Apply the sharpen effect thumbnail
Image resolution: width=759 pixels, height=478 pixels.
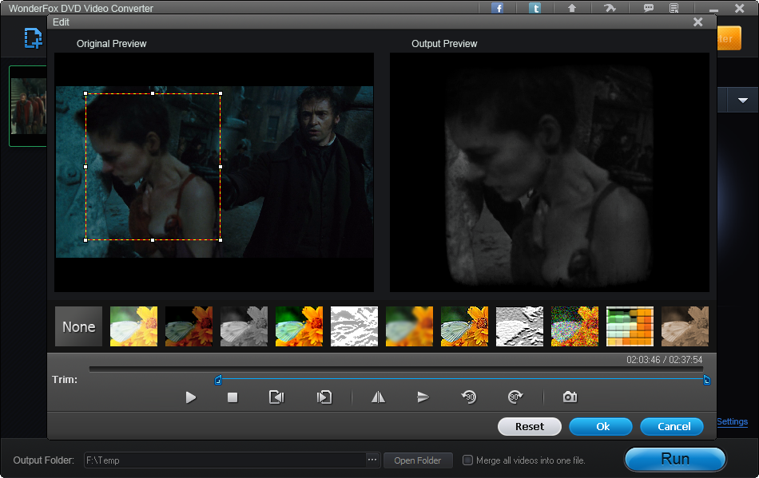(465, 326)
